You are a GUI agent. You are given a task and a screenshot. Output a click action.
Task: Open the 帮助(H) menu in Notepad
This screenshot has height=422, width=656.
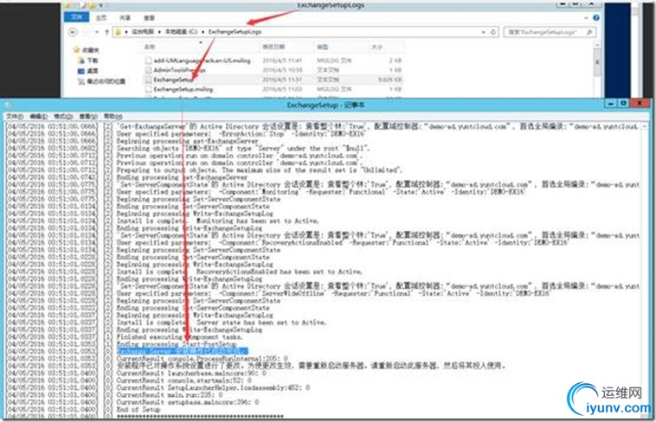[113, 116]
